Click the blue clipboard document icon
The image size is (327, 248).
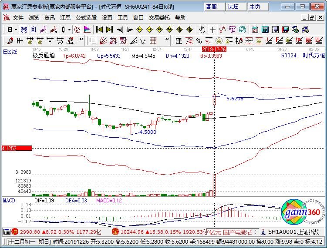pos(34,30)
